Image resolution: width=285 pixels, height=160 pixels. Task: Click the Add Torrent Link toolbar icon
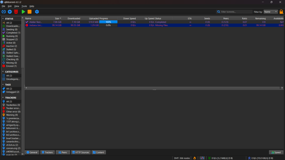click(4, 12)
